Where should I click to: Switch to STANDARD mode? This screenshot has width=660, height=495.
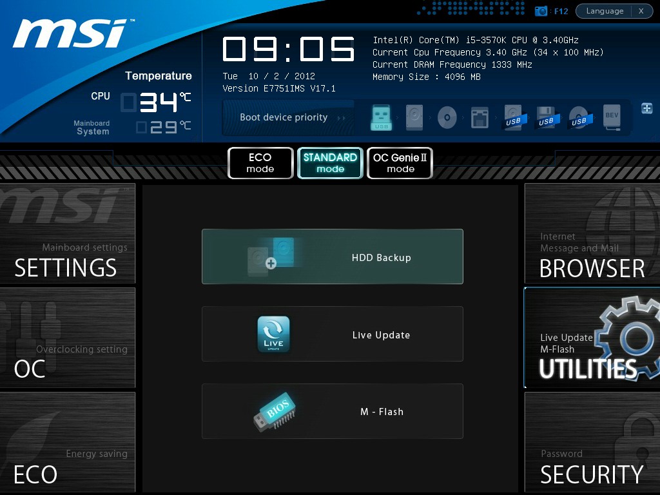[330, 163]
